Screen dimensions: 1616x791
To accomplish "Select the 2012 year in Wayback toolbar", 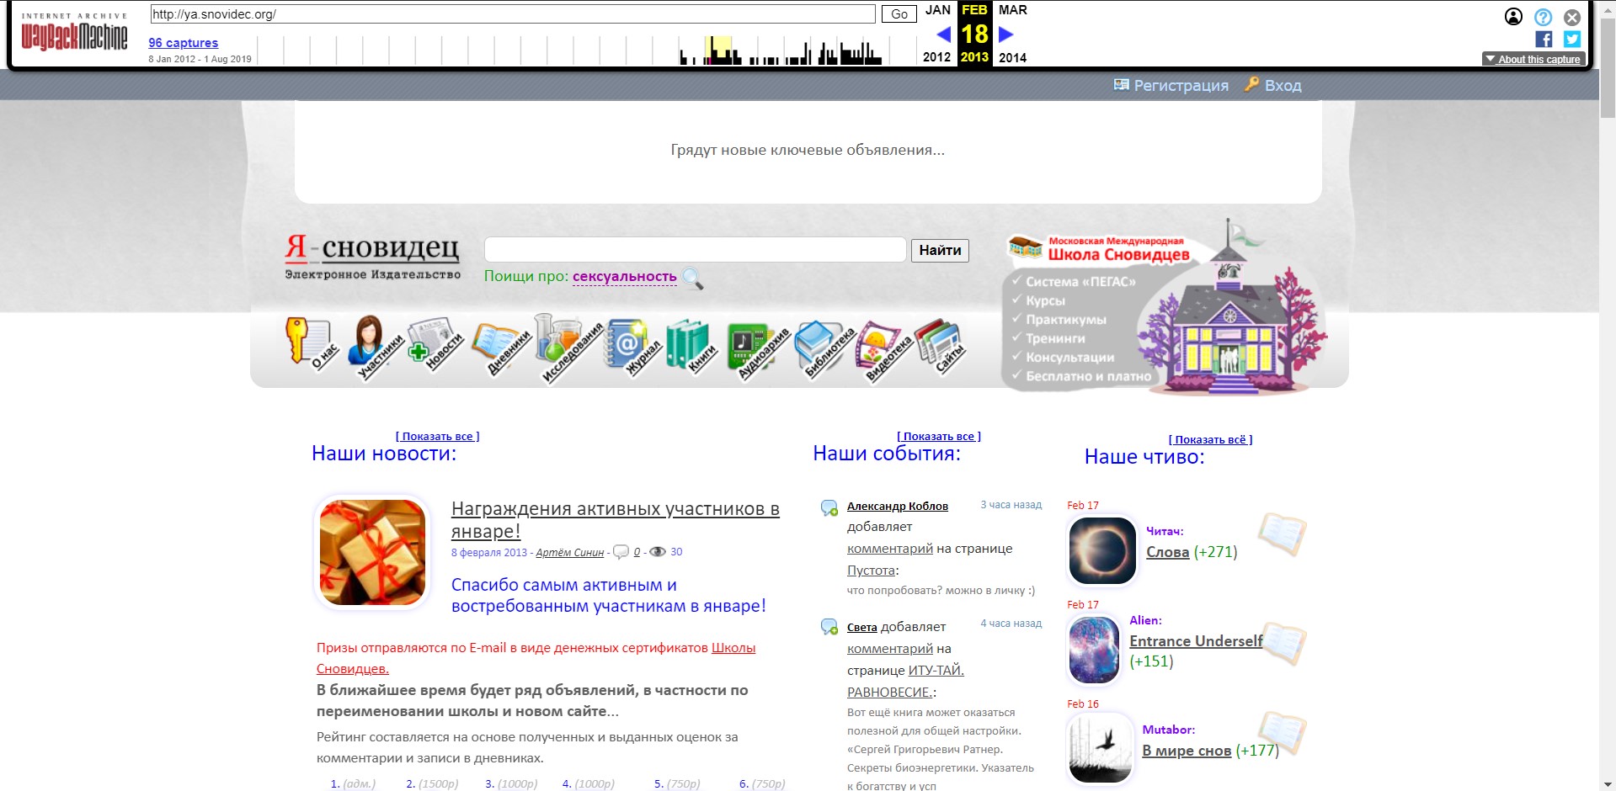I will pyautogui.click(x=936, y=57).
